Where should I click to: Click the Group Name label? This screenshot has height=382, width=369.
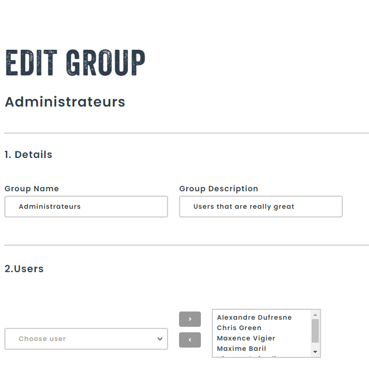pos(32,189)
